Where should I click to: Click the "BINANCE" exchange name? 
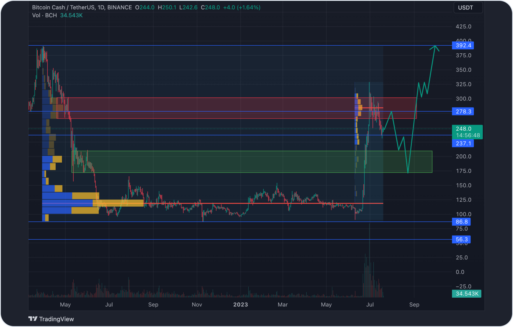pyautogui.click(x=119, y=7)
